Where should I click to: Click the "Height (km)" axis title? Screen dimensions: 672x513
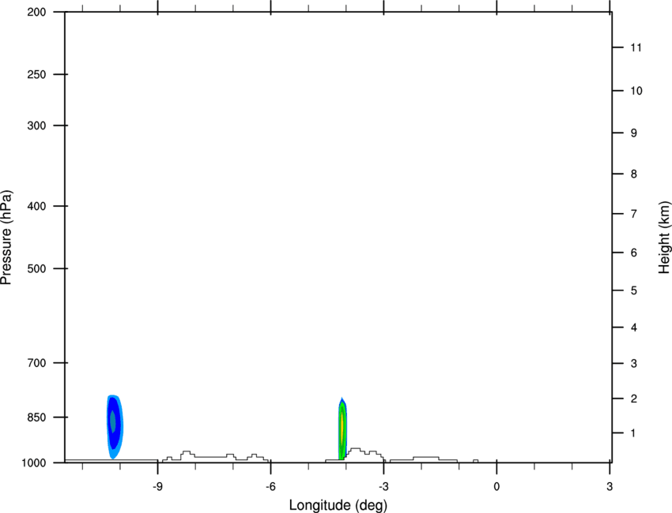coord(664,238)
